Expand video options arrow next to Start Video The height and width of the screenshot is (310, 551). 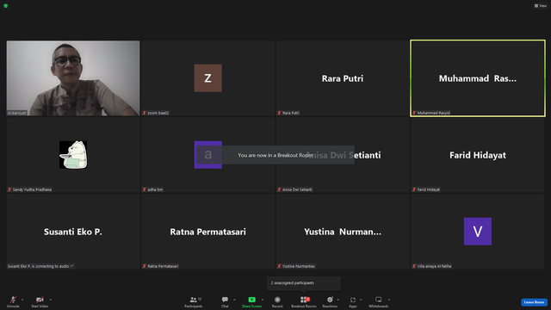point(50,300)
